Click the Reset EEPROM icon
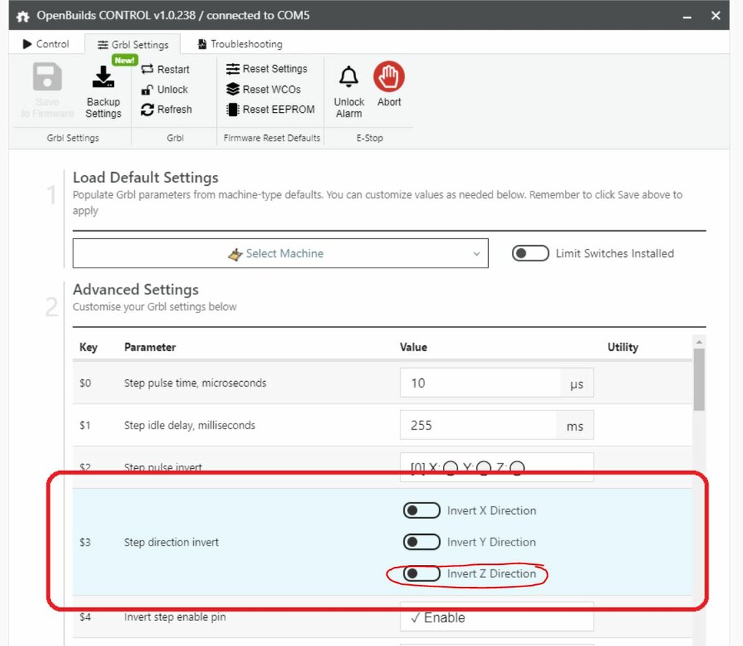 (233, 110)
